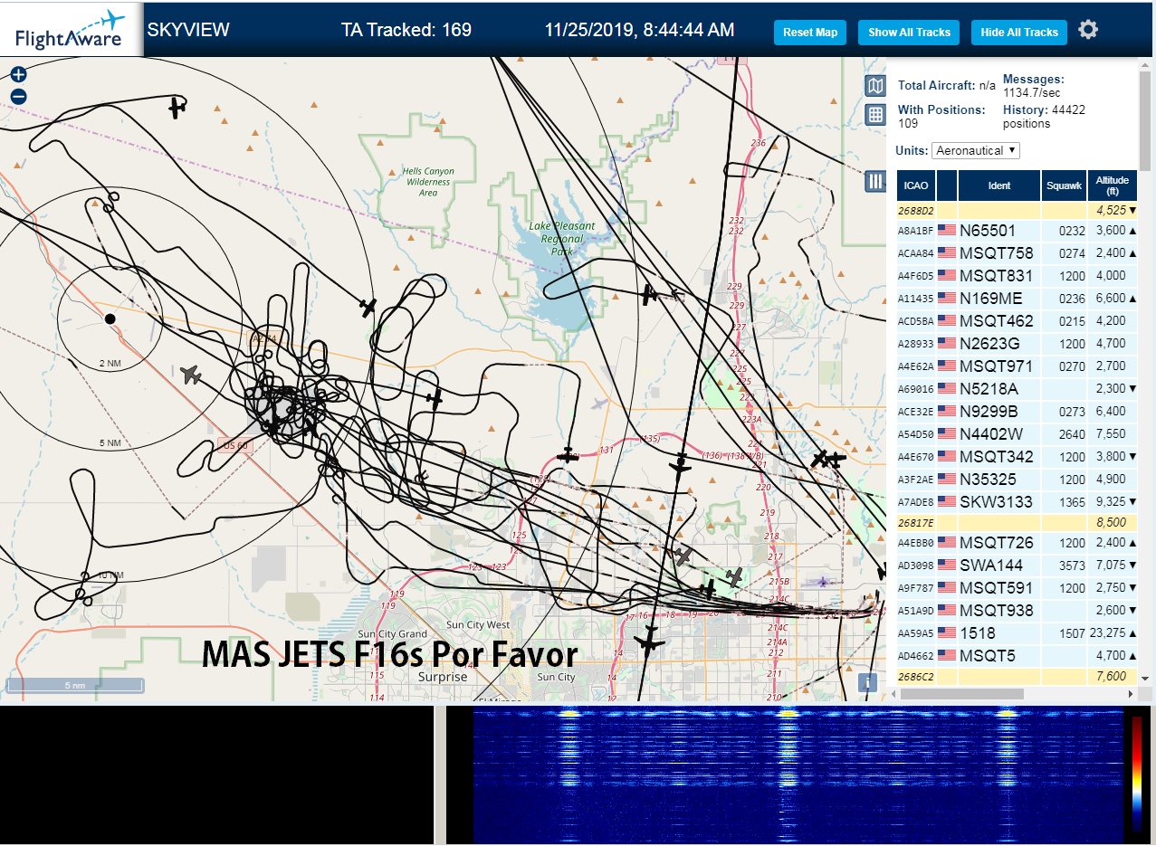Toggle the sidebar columns icon beside the table
This screenshot has height=846, width=1156.
(x=874, y=181)
